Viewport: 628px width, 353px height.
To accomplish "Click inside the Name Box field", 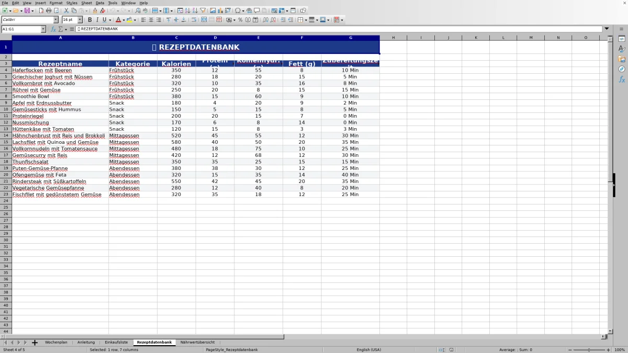I will click(21, 29).
